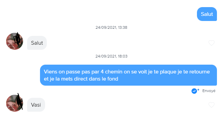
Task: Click the 24/09/2021, 13:38 timestamp
Action: point(112,27)
